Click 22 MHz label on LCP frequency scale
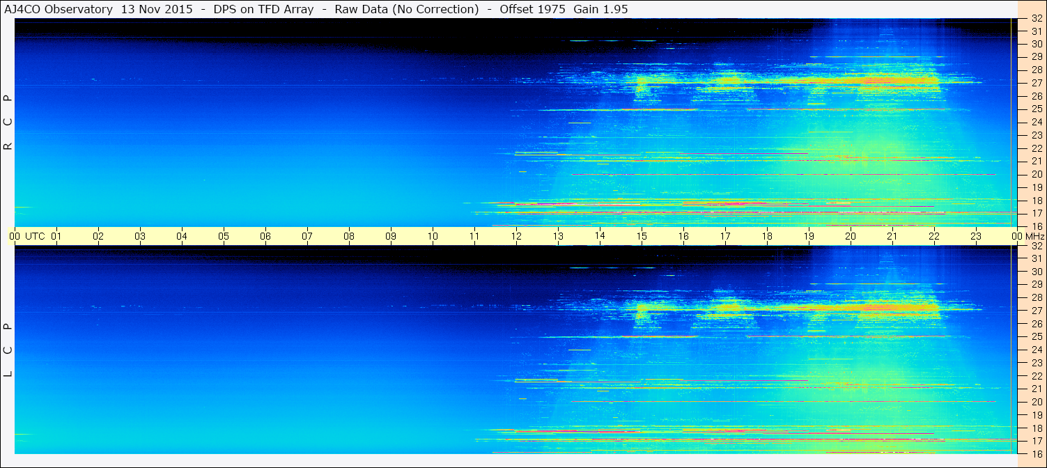 pyautogui.click(x=1036, y=376)
